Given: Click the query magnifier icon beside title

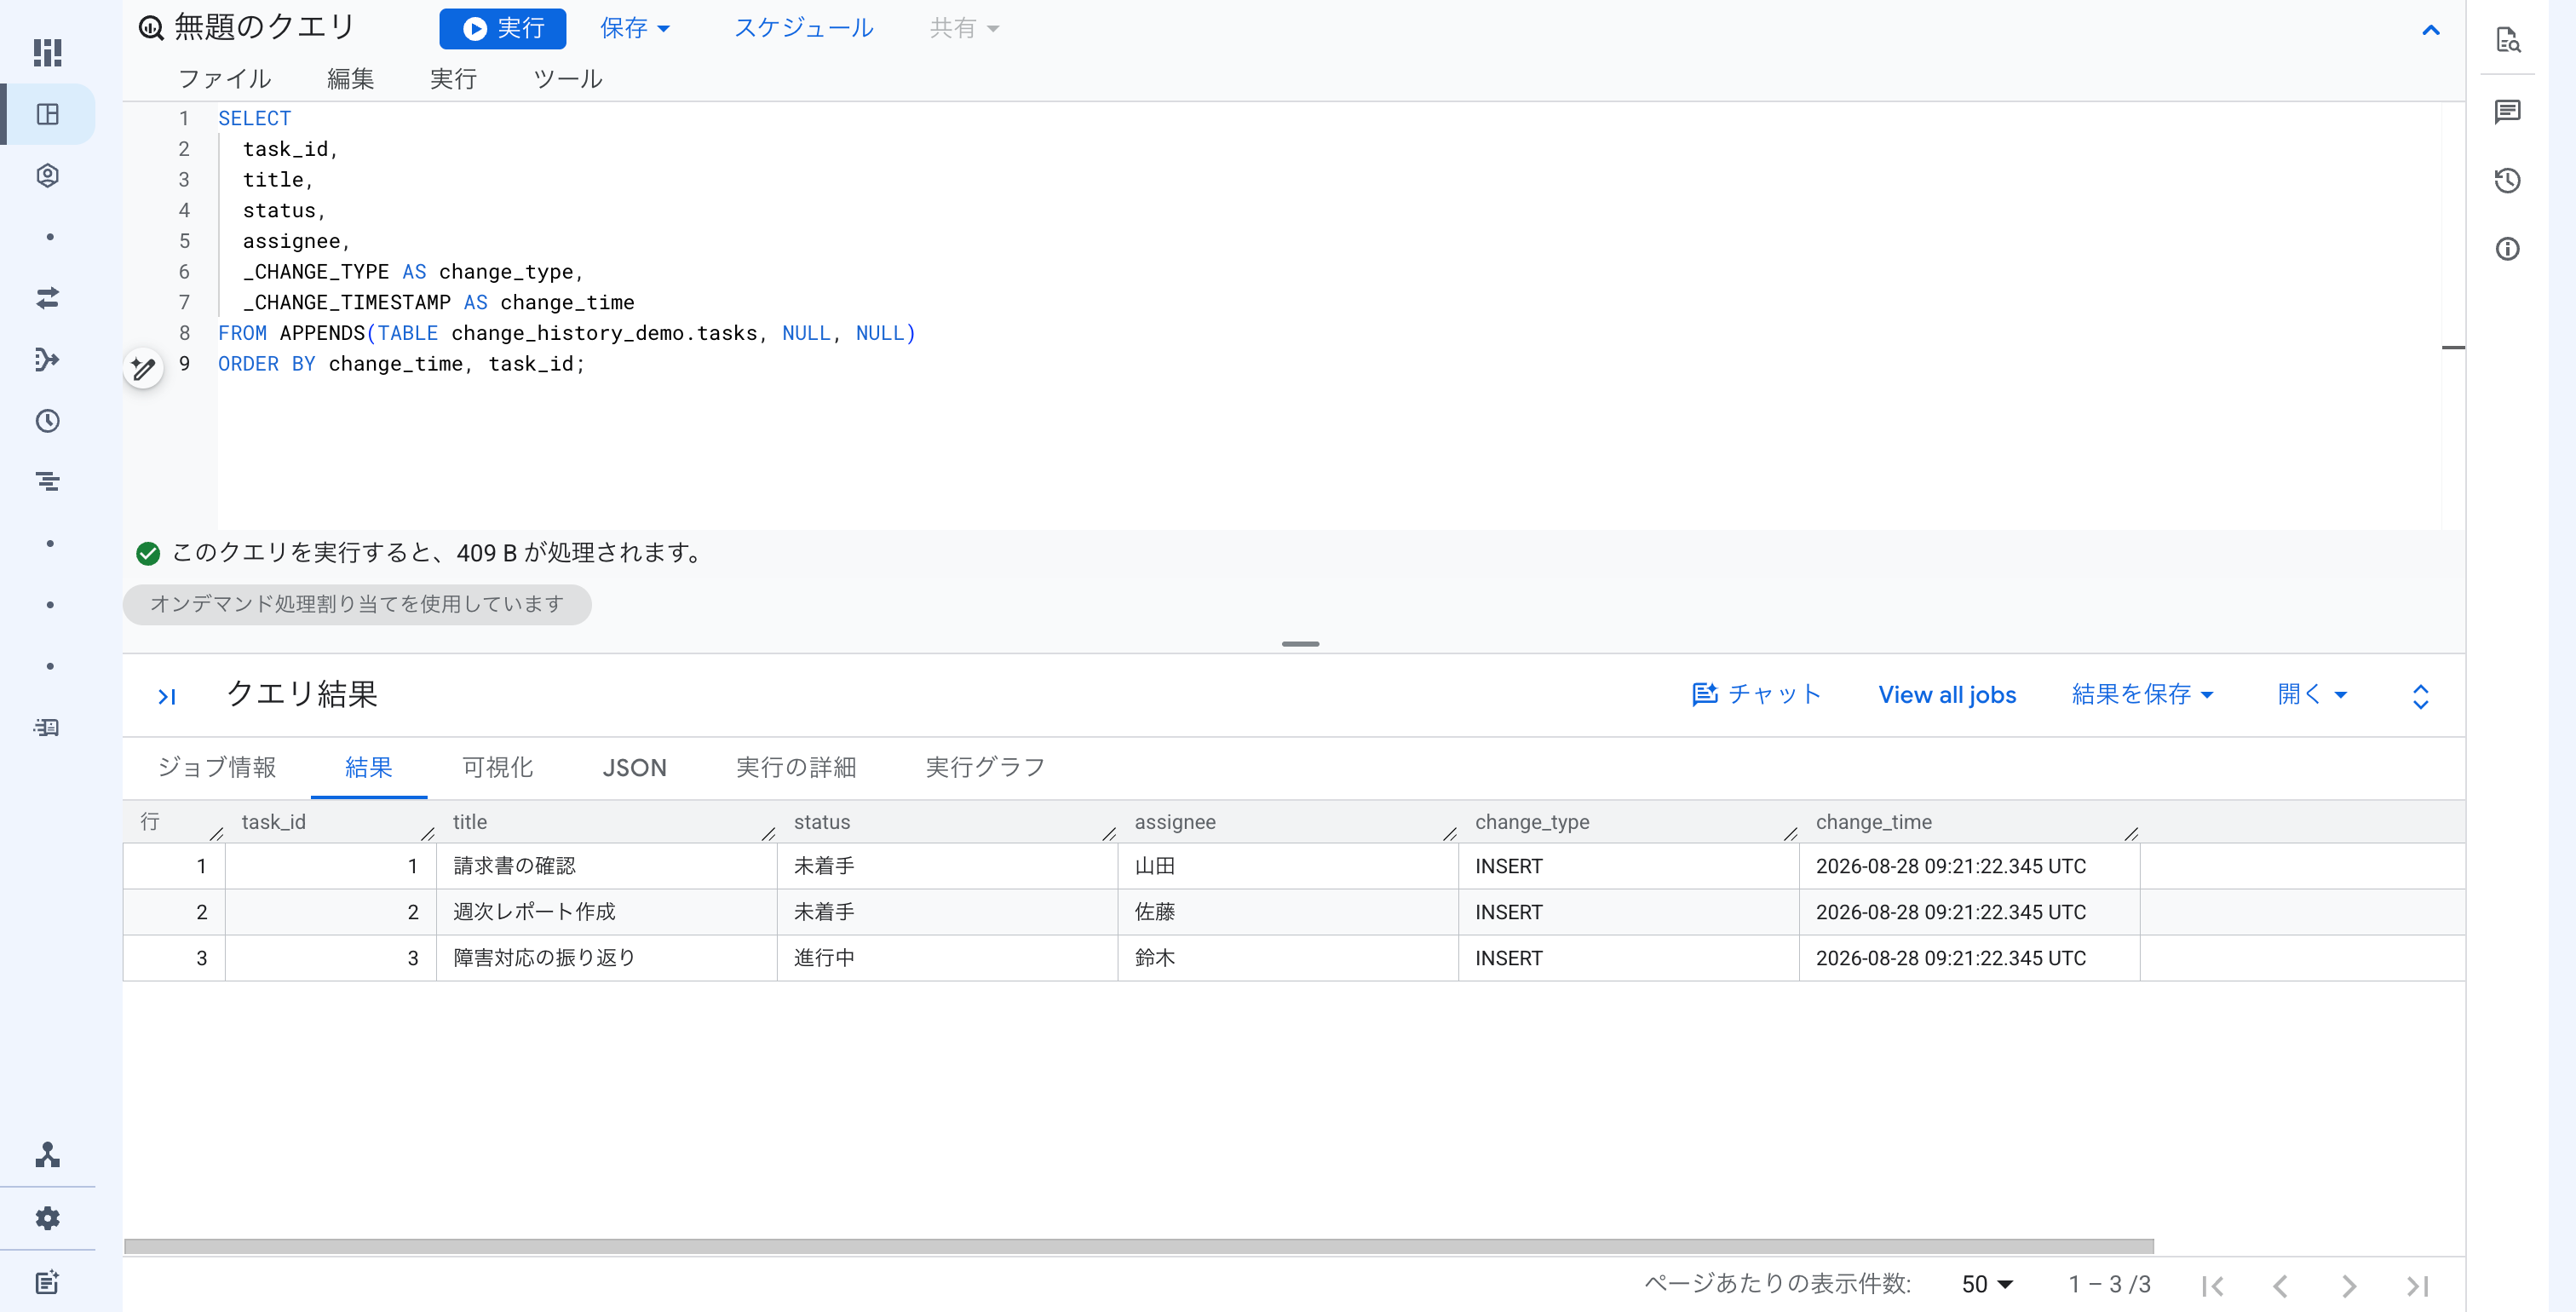Looking at the screenshot, I should [x=151, y=28].
